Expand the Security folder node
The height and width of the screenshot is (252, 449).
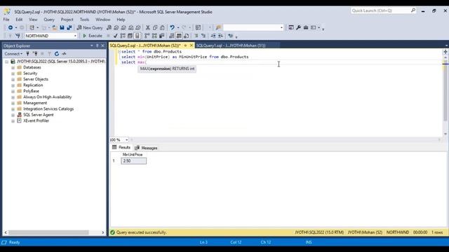(x=13, y=73)
